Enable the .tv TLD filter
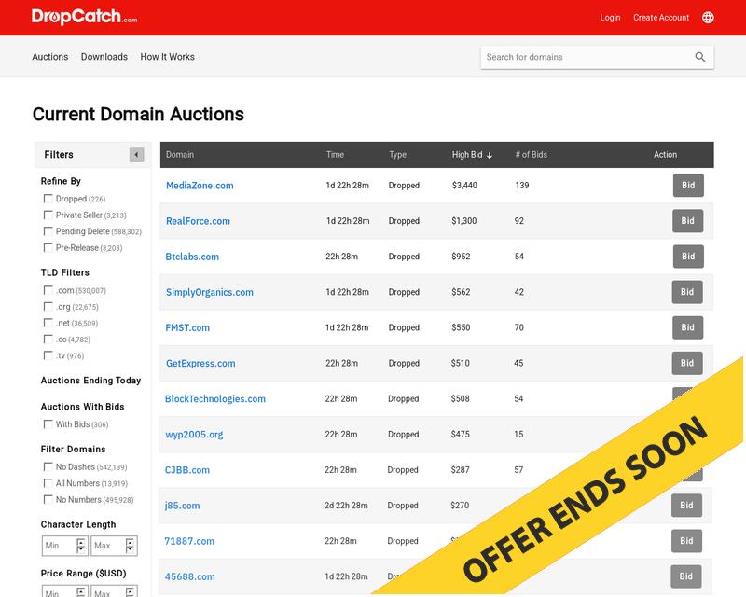The height and width of the screenshot is (597, 746). 48,355
